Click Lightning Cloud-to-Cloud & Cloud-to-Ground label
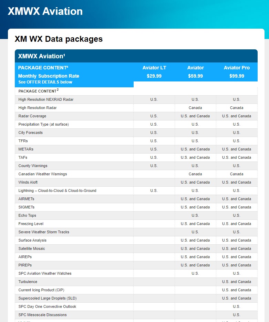 pos(58,191)
